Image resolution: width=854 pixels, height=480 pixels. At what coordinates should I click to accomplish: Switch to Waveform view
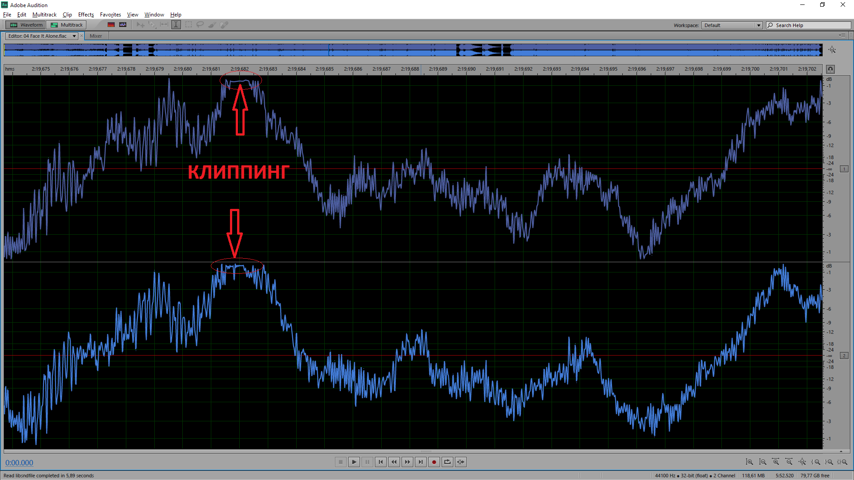27,25
